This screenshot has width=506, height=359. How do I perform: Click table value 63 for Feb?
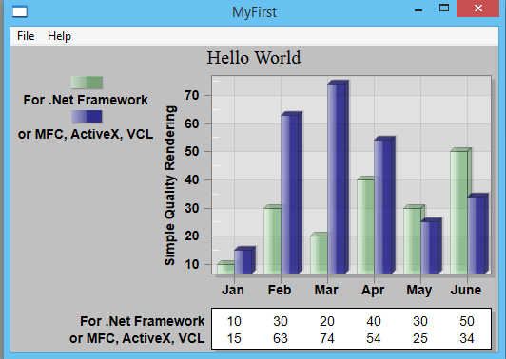click(x=280, y=338)
